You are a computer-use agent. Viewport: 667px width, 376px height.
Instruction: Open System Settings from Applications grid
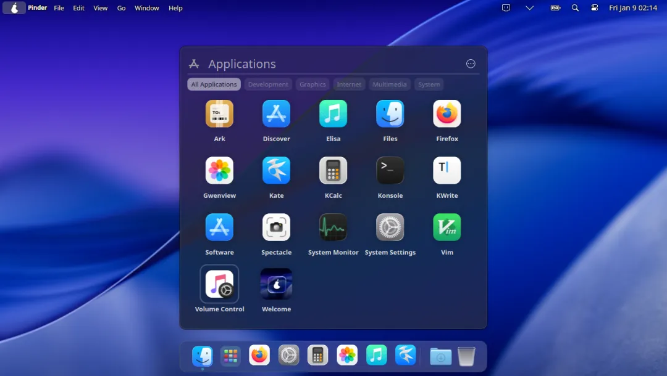coord(390,227)
